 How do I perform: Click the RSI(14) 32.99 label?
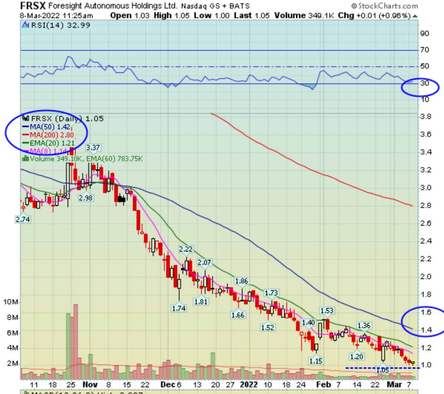[x=60, y=25]
